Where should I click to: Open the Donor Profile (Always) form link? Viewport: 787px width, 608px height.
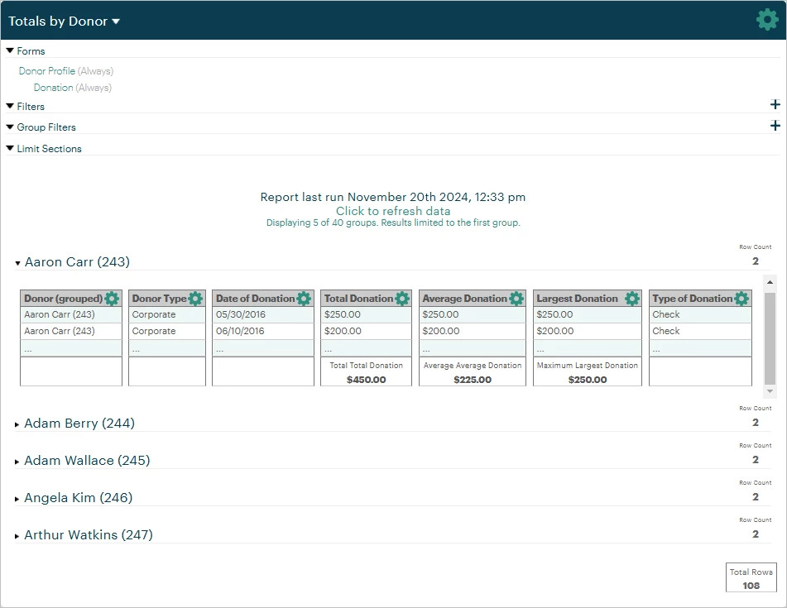coord(66,71)
